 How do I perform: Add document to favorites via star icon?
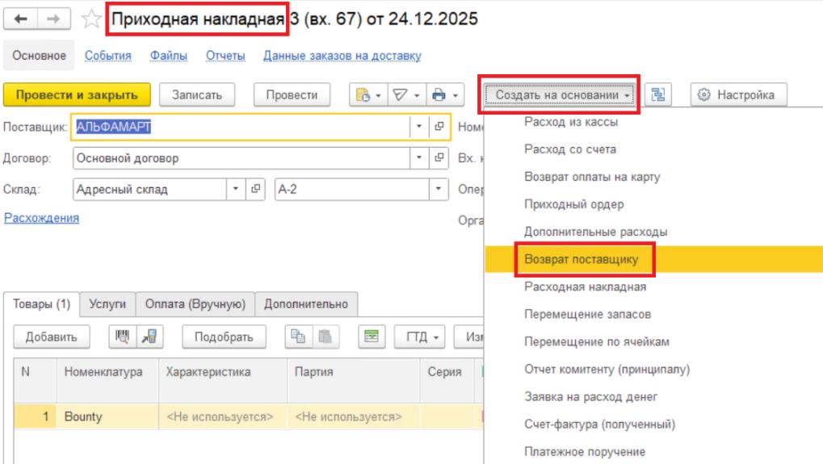pyautogui.click(x=90, y=19)
